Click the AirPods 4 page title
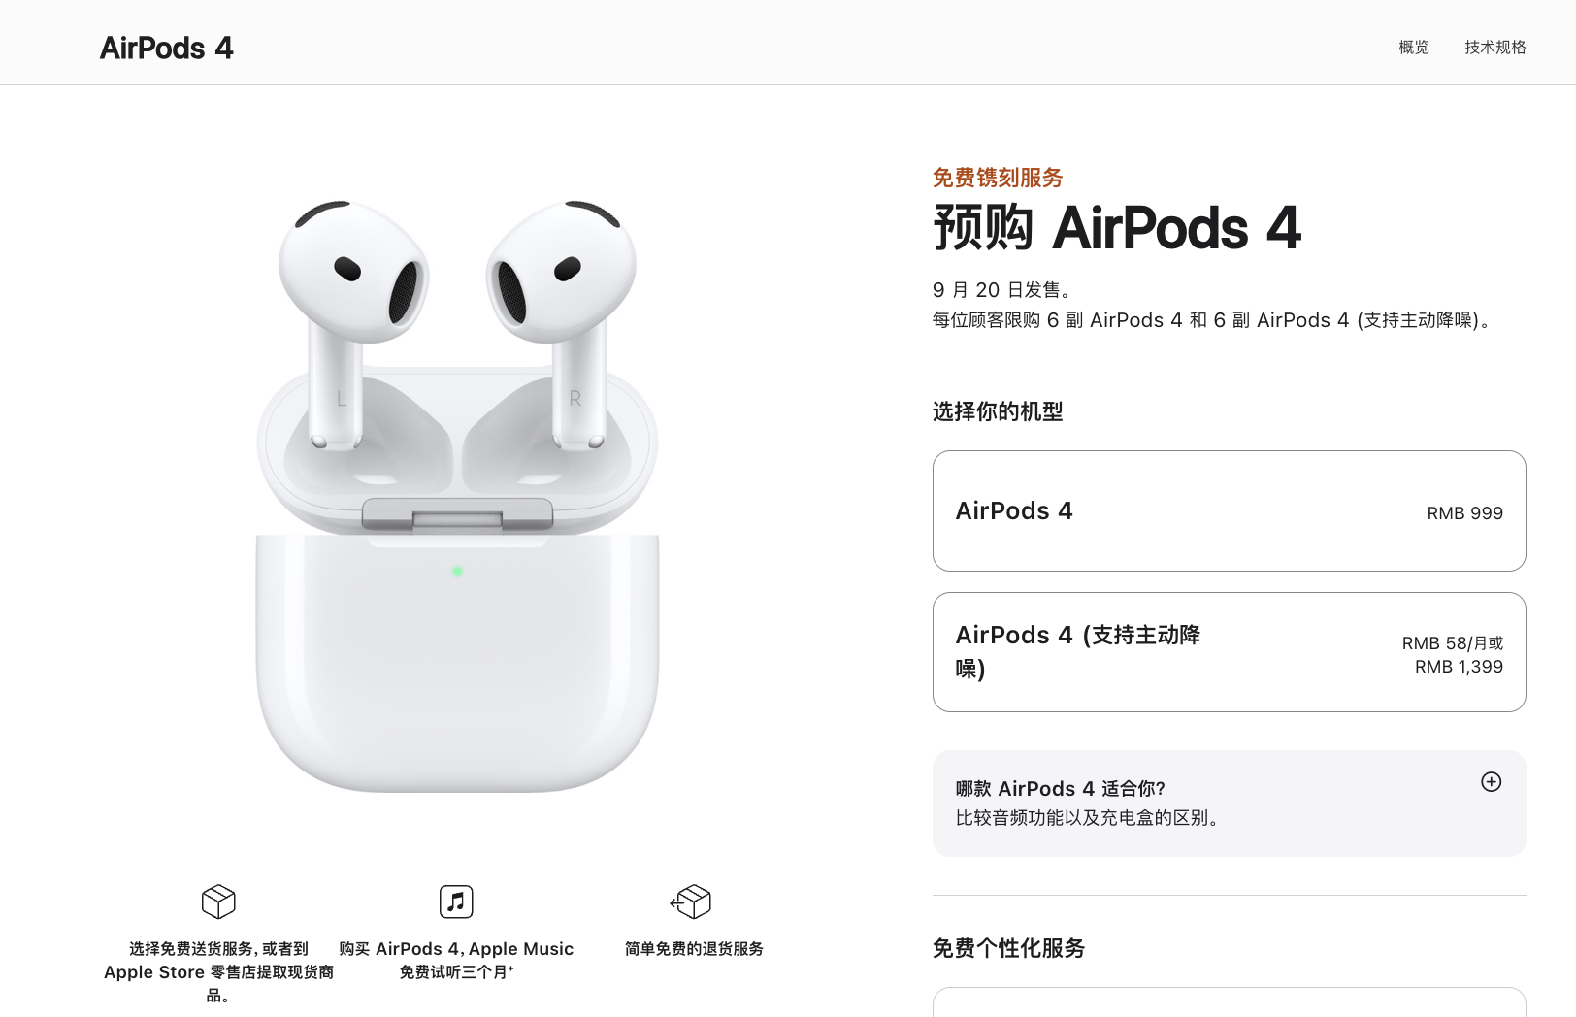 click(166, 48)
